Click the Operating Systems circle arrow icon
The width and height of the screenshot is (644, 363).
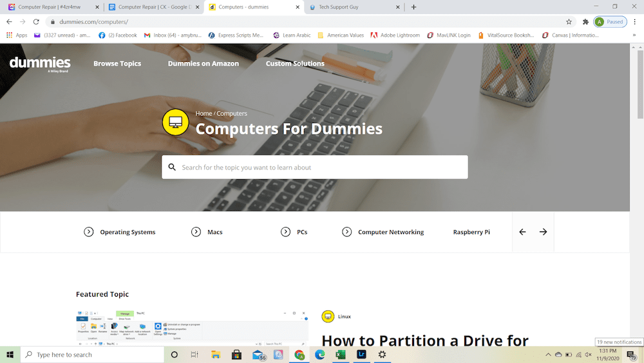(x=89, y=232)
